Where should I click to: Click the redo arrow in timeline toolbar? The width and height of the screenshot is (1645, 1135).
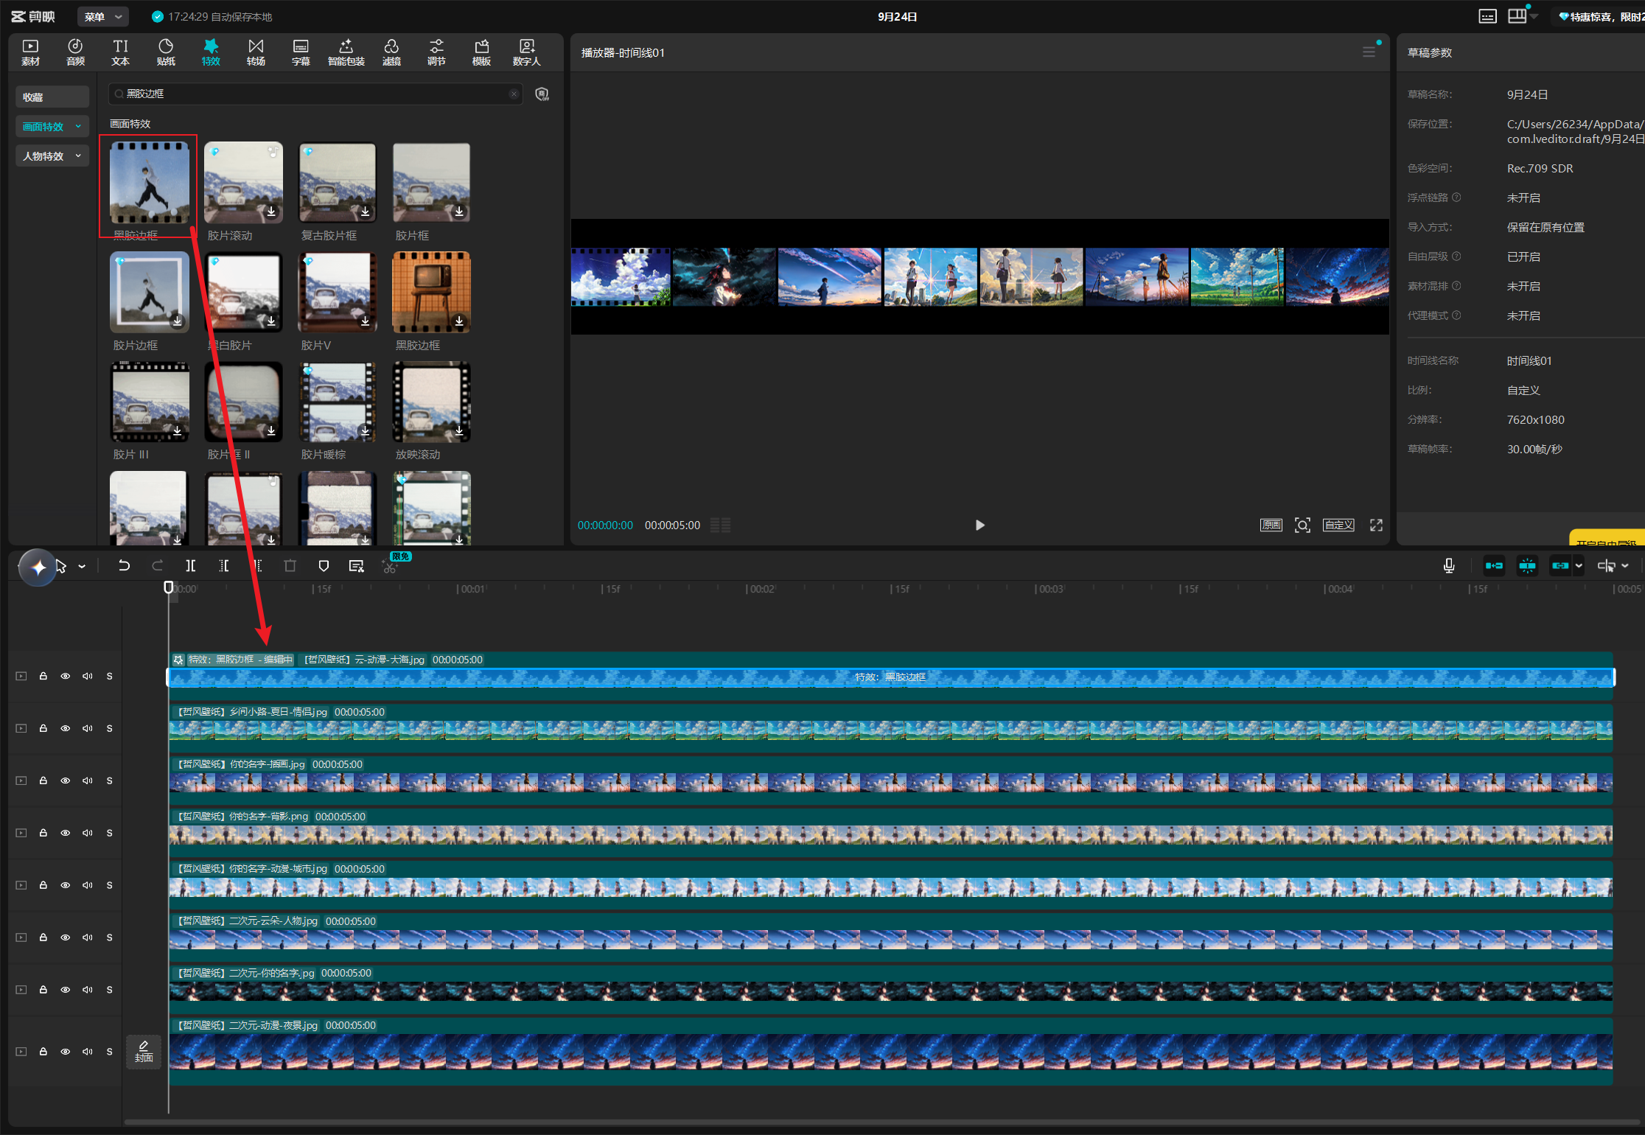[157, 565]
